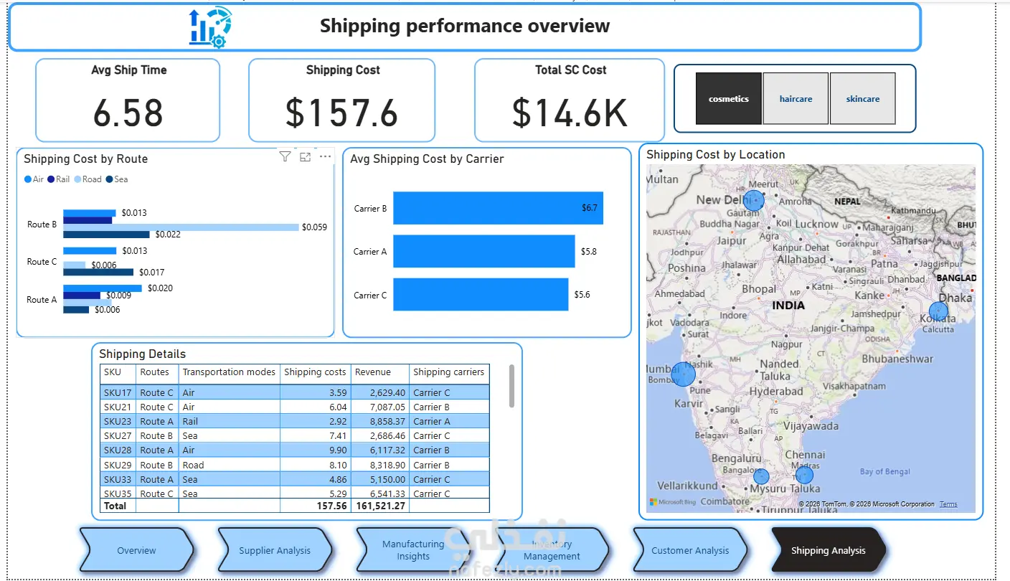Open more options ellipsis on route chart
The width and height of the screenshot is (1010, 581).
coord(326,156)
